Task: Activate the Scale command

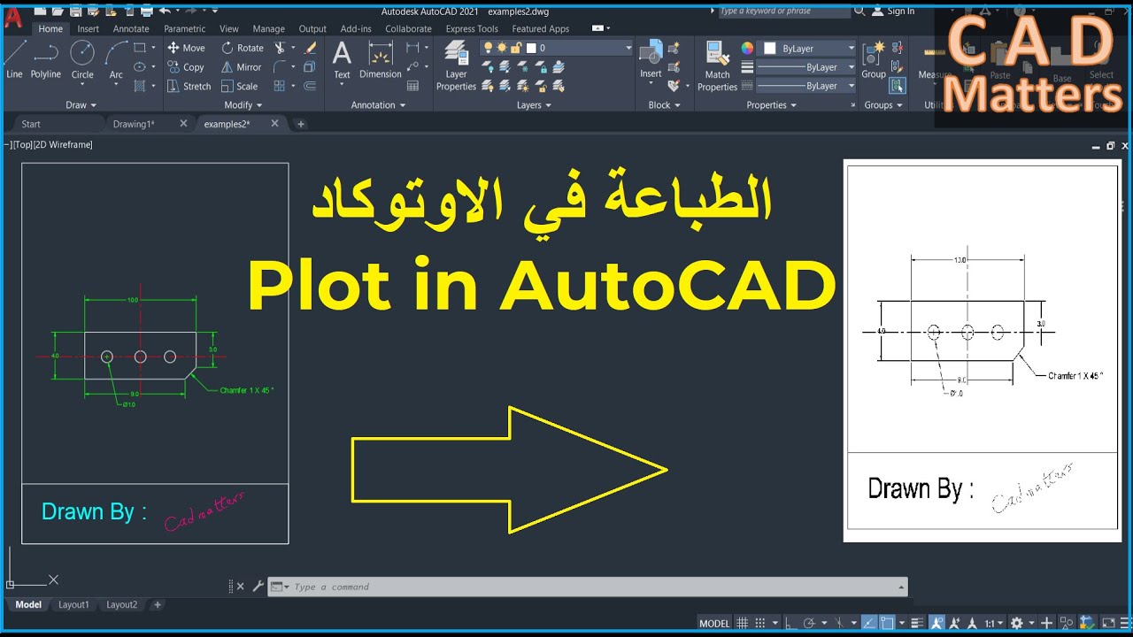Action: [240, 86]
